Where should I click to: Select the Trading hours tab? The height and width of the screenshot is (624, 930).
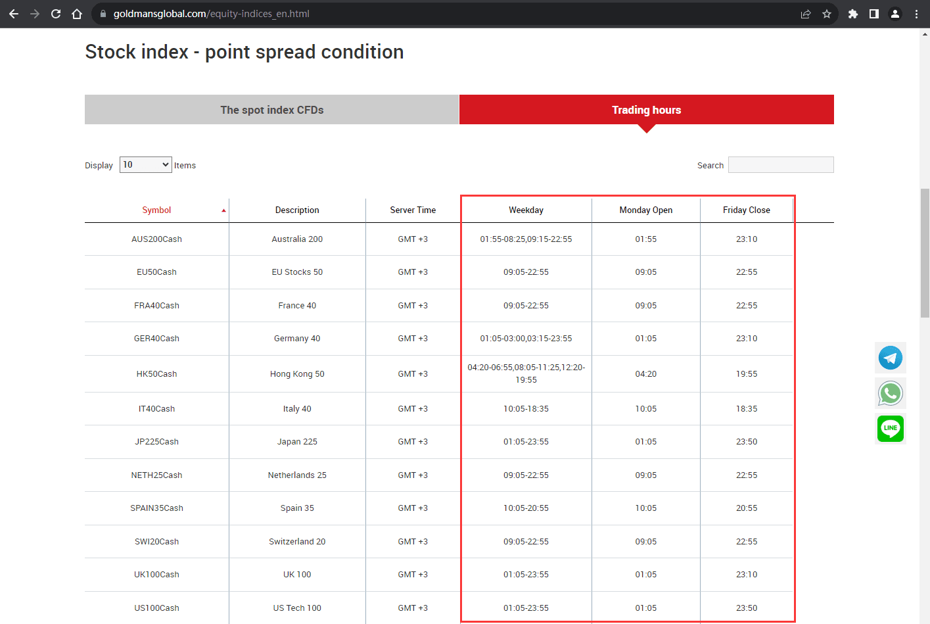coord(647,110)
